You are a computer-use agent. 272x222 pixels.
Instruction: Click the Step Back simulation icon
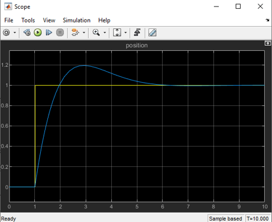click(x=27, y=33)
